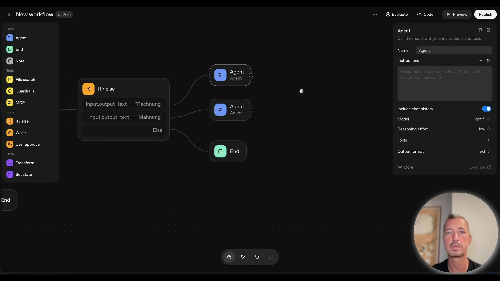The image size is (500, 281).
Task: Disable Include chat history
Action: click(x=486, y=109)
